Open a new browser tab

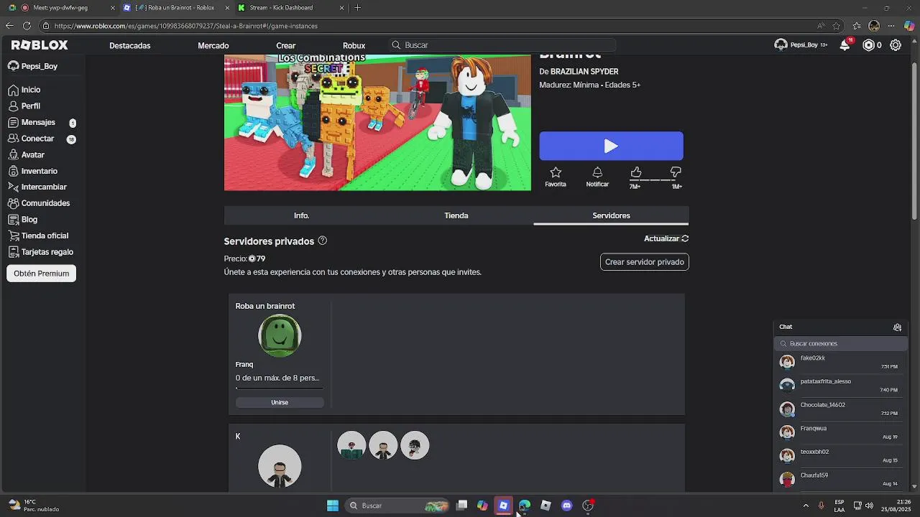click(358, 7)
